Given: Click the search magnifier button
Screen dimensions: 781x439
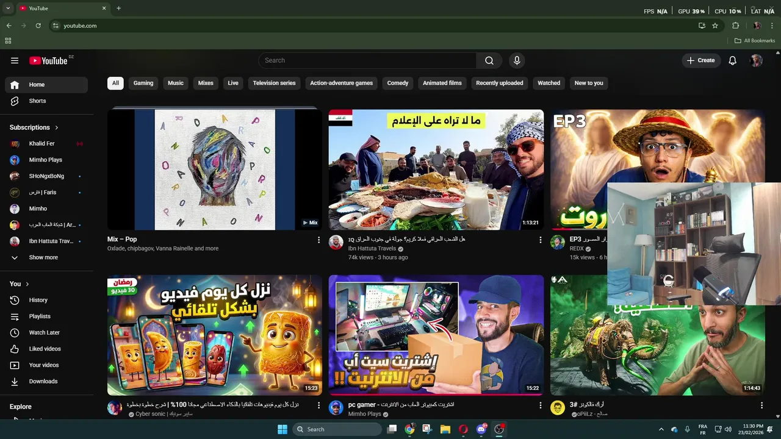Looking at the screenshot, I should [x=489, y=60].
